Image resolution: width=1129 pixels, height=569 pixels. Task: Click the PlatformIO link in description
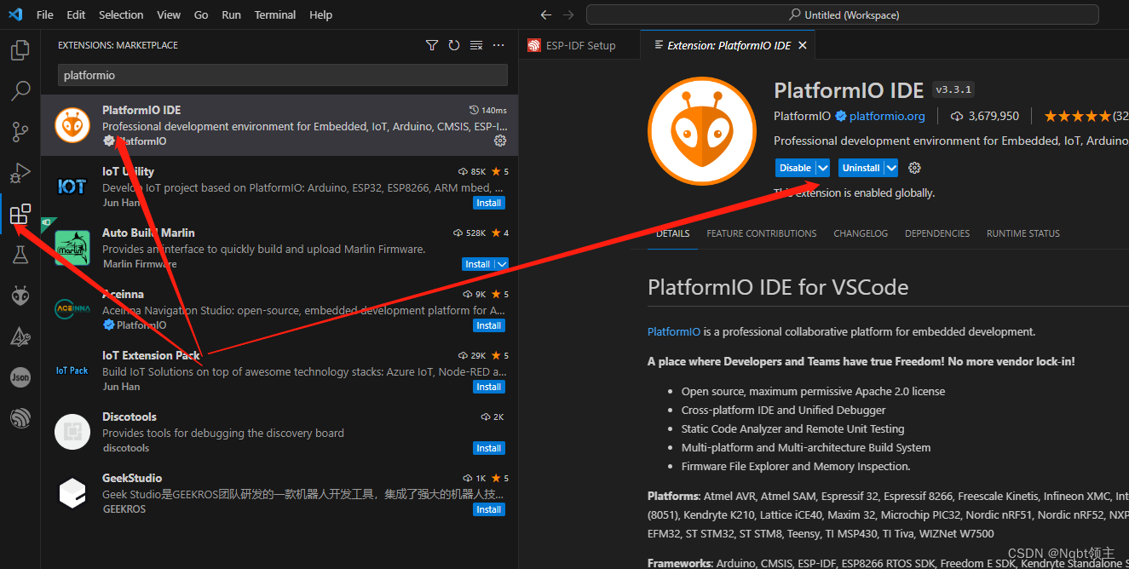(x=674, y=331)
